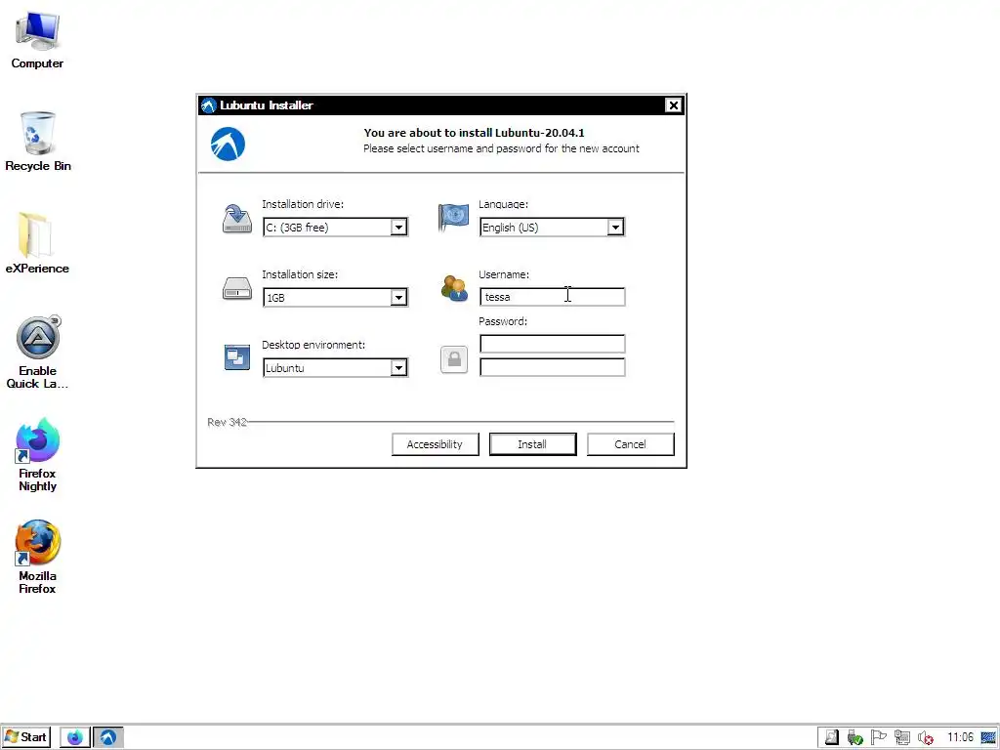This screenshot has width=1000, height=750.
Task: Click the muted volume tray icon
Action: click(926, 738)
